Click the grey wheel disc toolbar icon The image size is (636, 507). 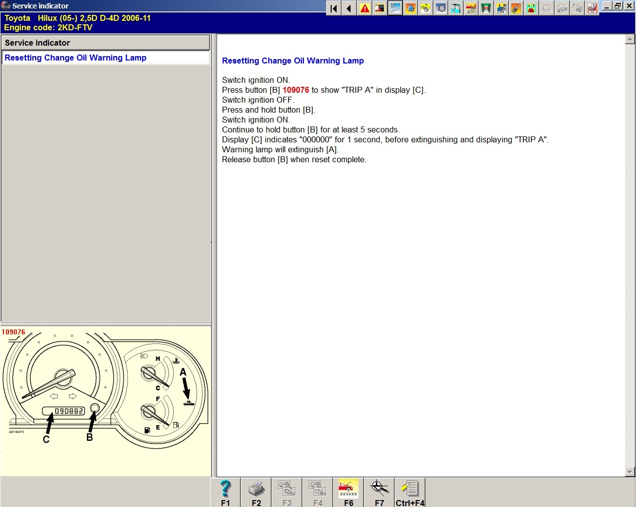[x=441, y=8]
